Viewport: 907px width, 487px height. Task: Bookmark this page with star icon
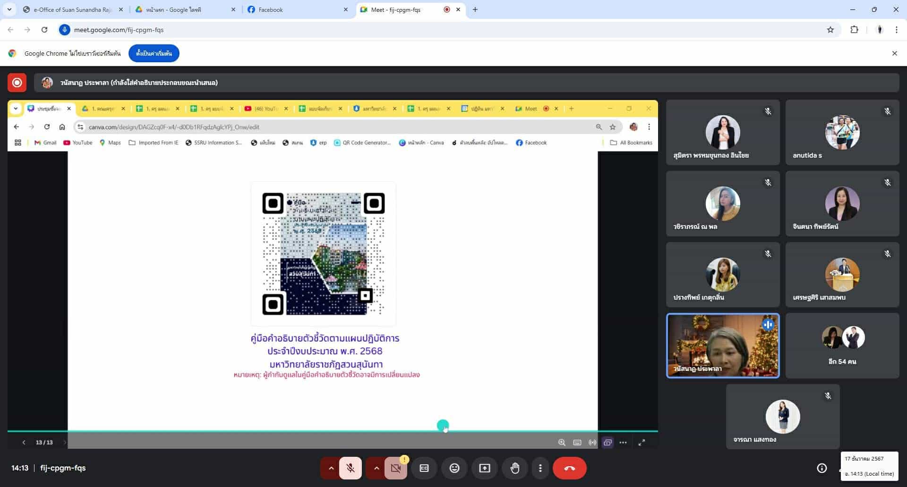pyautogui.click(x=830, y=30)
